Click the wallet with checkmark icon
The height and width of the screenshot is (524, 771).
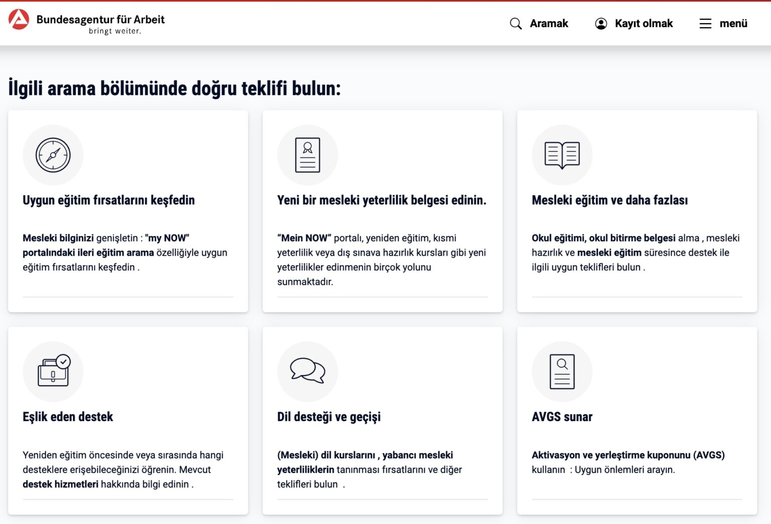point(54,371)
